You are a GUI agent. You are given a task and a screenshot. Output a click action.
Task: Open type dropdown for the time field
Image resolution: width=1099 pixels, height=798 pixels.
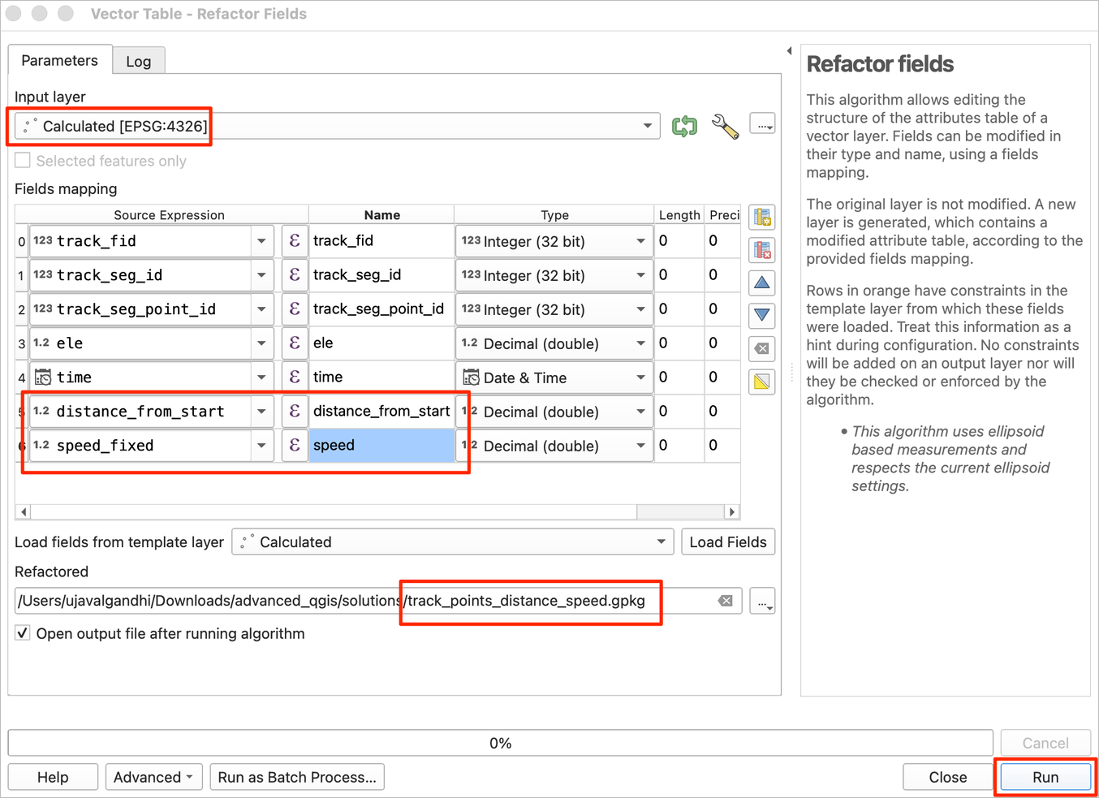[x=640, y=377]
